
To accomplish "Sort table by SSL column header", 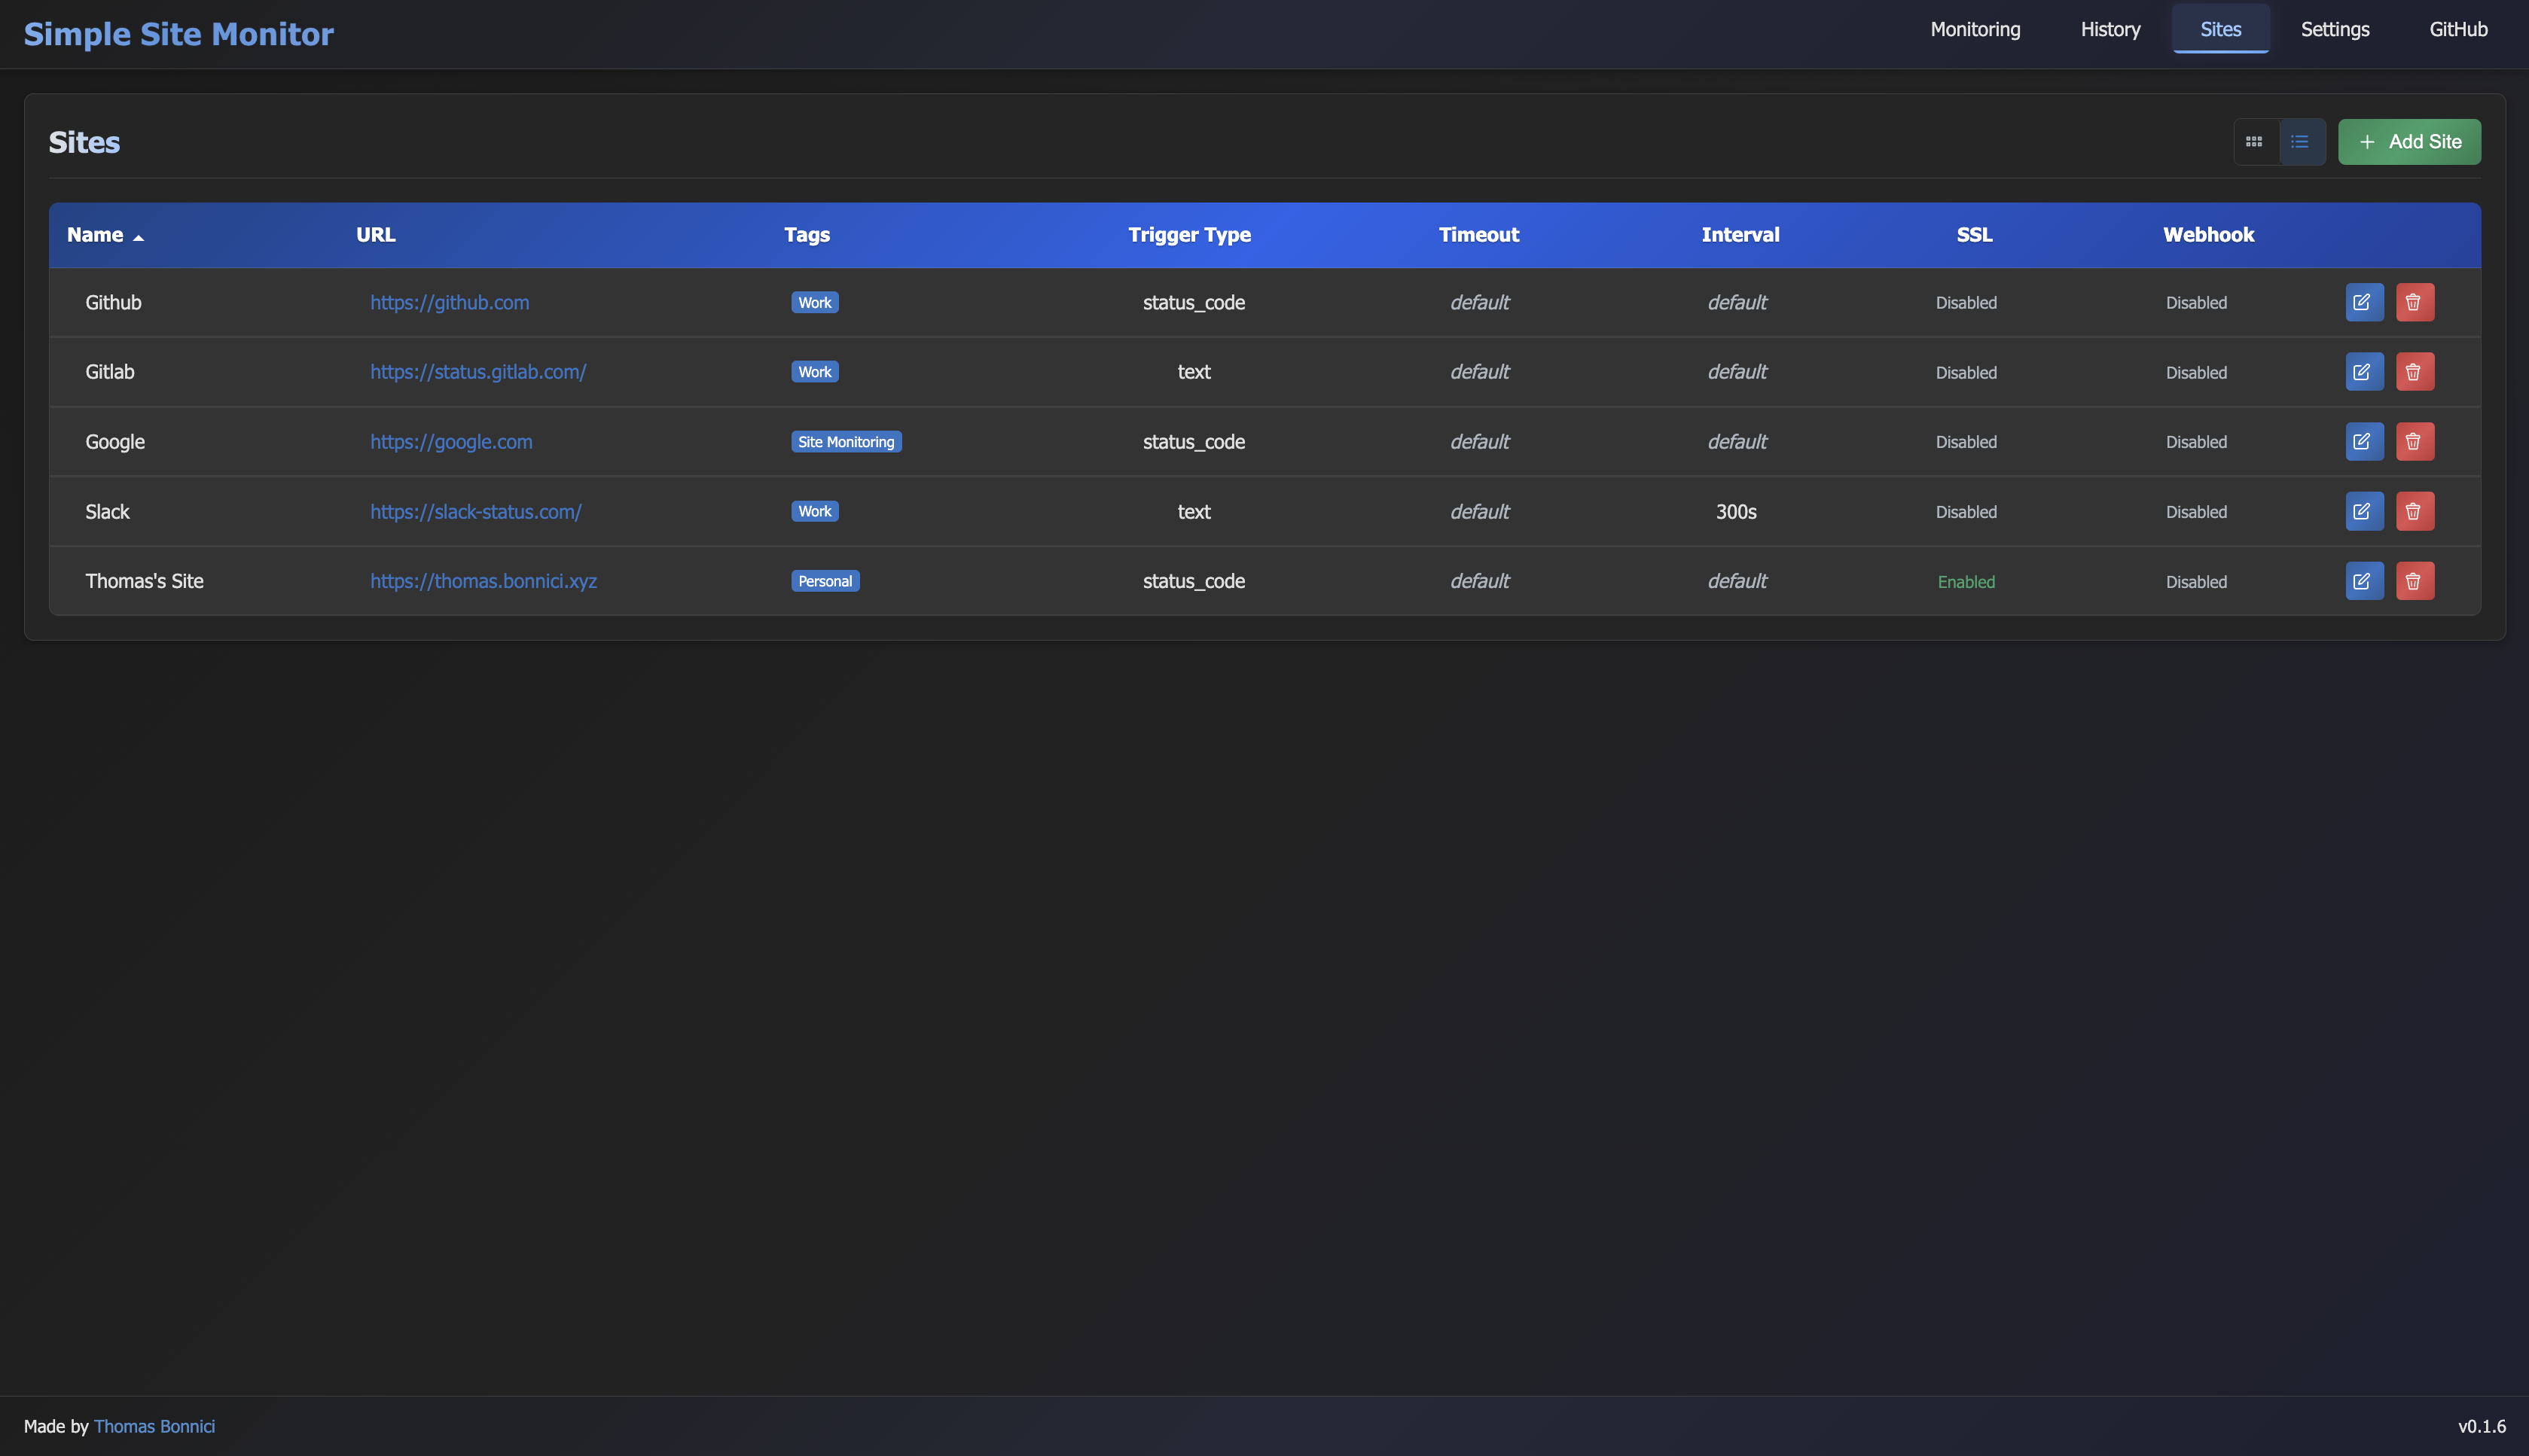I will (1974, 235).
